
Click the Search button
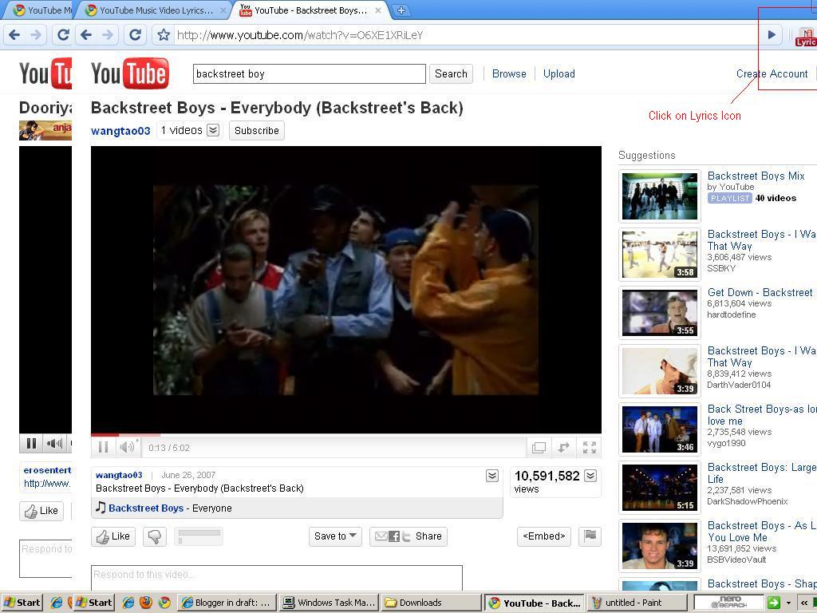coord(451,74)
